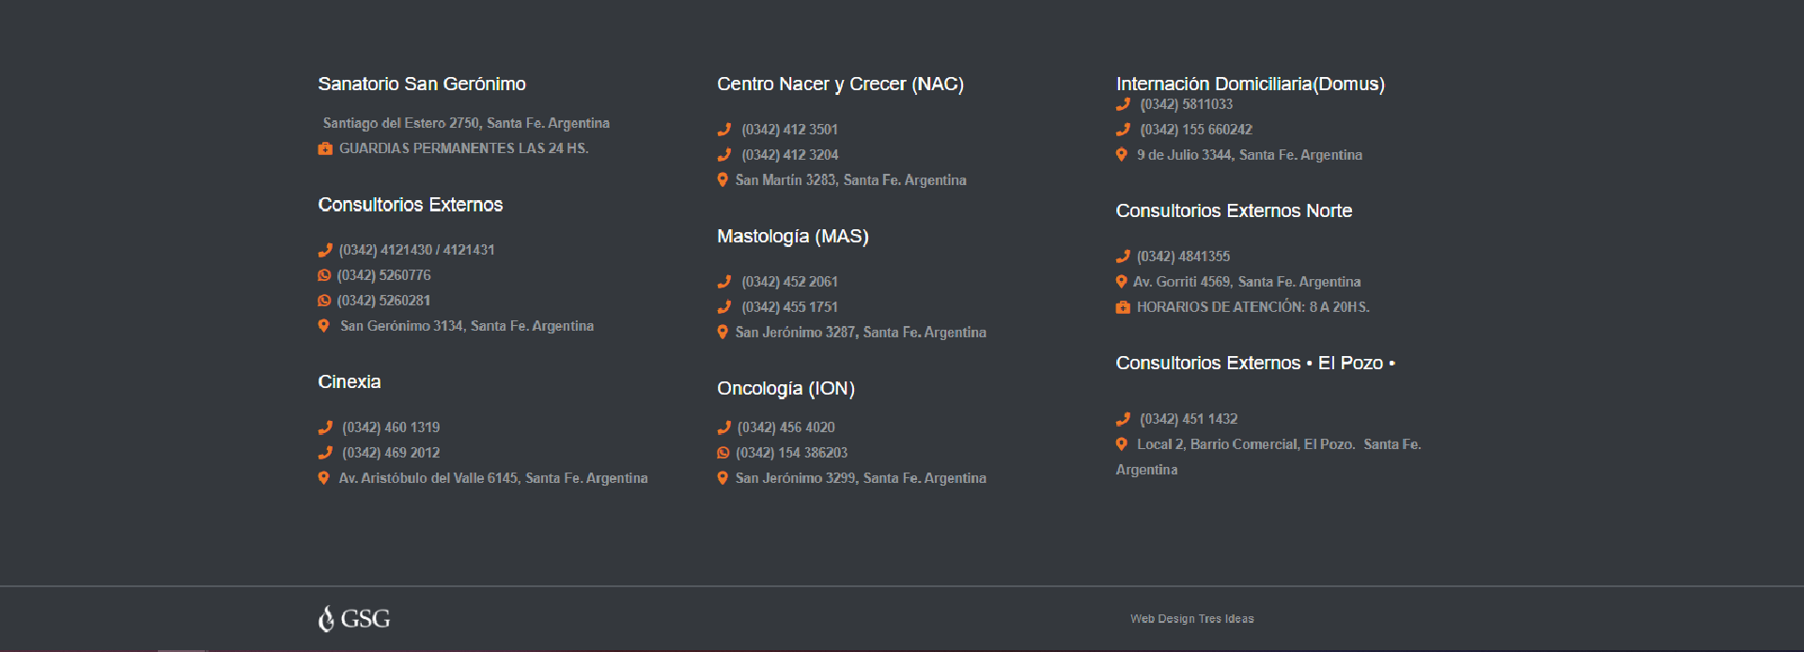Click phone icon next to (0342) 451 1432
The height and width of the screenshot is (652, 1804).
pyautogui.click(x=1123, y=419)
